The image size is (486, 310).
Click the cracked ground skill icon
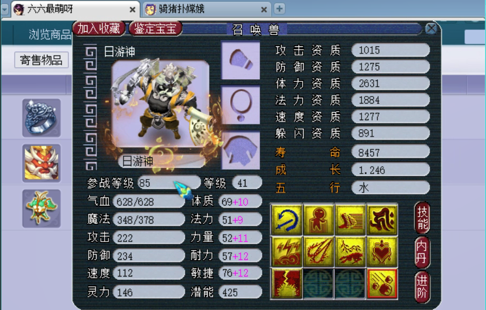287,284
